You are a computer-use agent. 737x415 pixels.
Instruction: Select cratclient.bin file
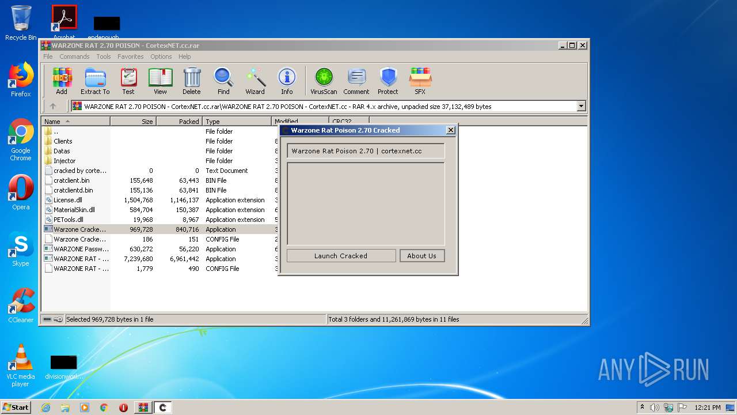160,180
